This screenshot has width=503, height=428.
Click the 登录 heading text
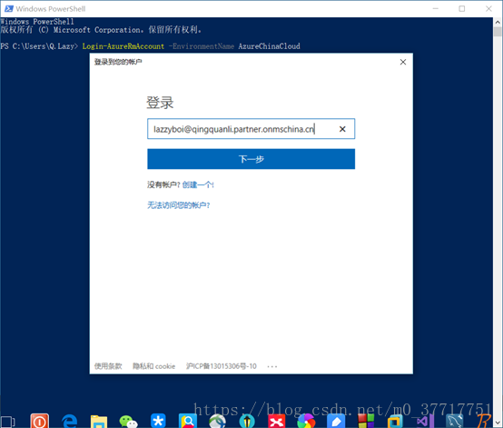[x=160, y=103]
